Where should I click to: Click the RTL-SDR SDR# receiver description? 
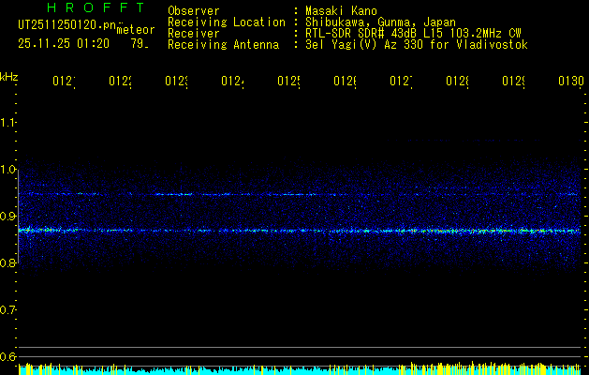click(413, 34)
